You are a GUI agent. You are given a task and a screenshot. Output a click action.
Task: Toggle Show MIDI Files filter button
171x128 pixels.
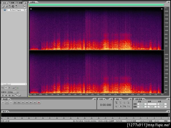coord(13,95)
